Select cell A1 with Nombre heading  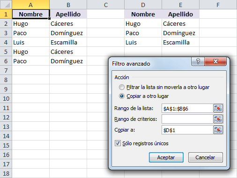click(x=31, y=14)
